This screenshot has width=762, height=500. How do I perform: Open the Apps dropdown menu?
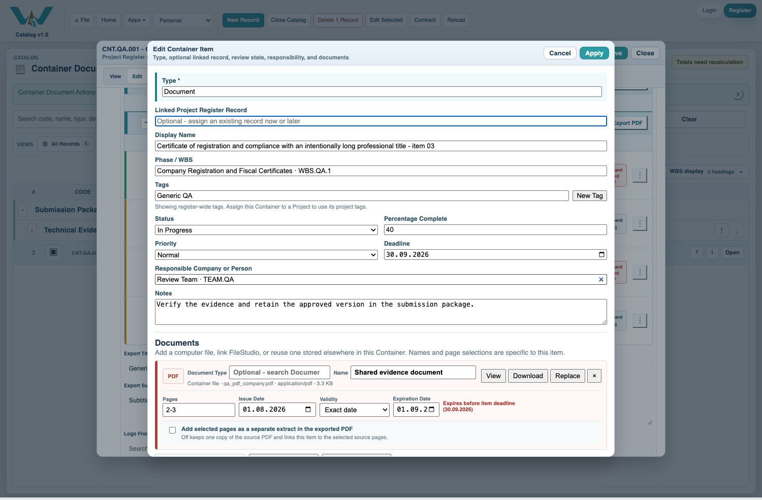pyautogui.click(x=137, y=20)
